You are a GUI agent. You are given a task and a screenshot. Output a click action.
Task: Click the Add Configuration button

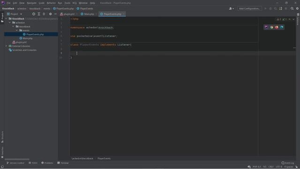point(249,8)
